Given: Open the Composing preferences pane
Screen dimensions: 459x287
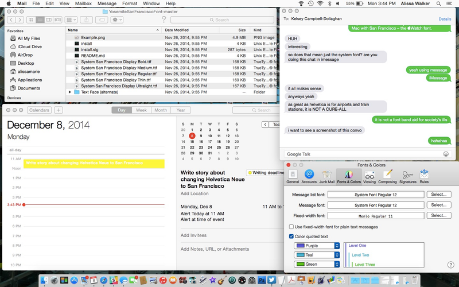Looking at the screenshot, I should [x=387, y=177].
